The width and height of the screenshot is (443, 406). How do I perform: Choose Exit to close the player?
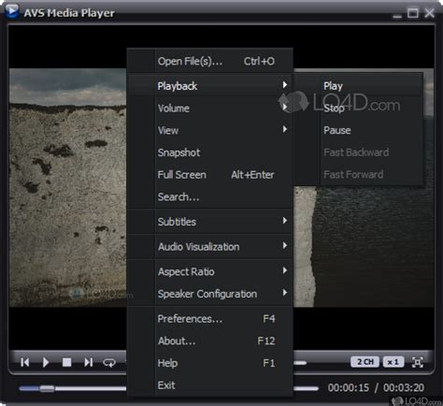point(209,385)
